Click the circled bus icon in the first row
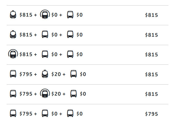 pos(45,15)
